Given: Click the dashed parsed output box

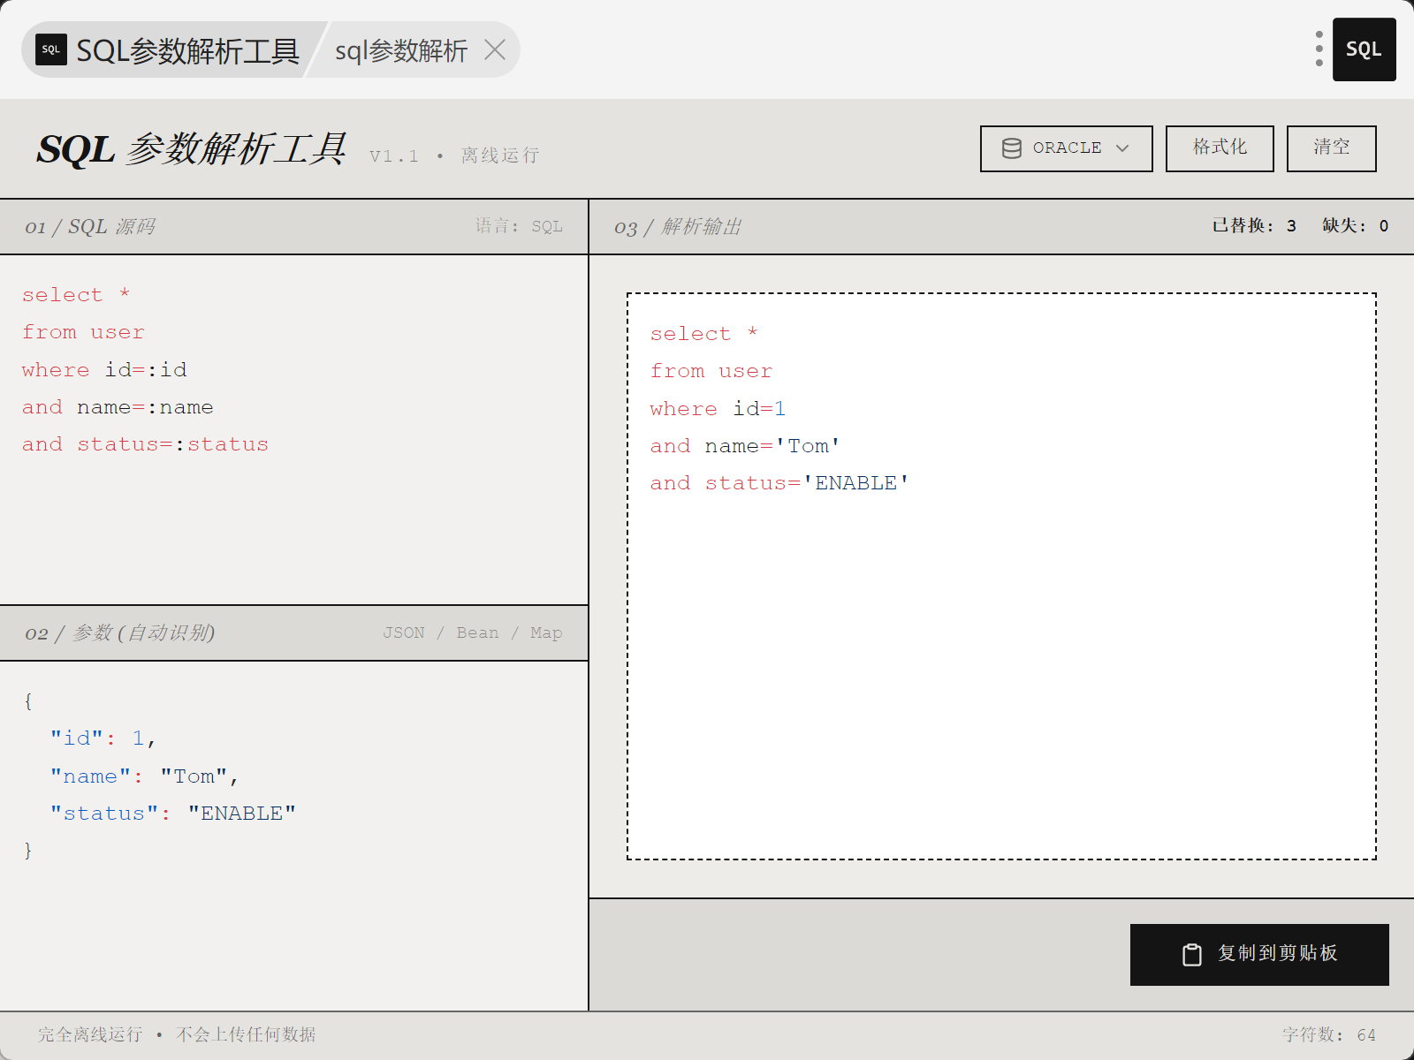Looking at the screenshot, I should point(1001,576).
